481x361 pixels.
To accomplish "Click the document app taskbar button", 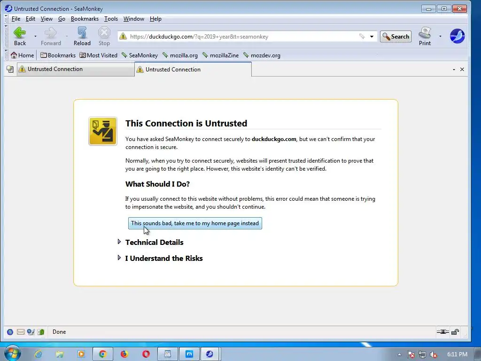I will pos(168,354).
